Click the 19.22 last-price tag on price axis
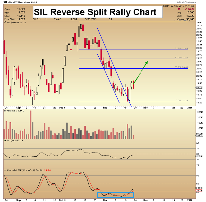 coord(199,87)
